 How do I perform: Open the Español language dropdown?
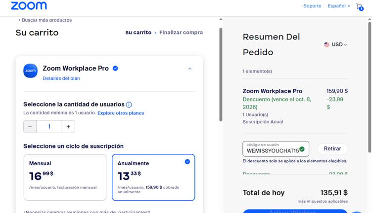coord(339,6)
